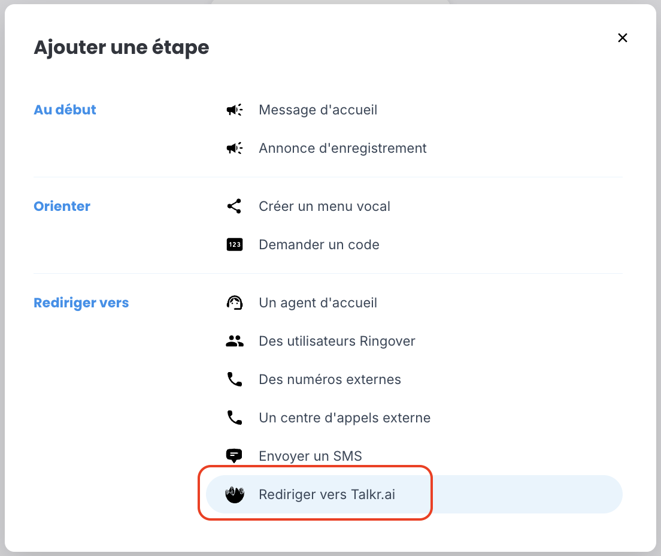Click the SMS speech bubble icon
Viewport: 661px width, 556px height.
234,455
